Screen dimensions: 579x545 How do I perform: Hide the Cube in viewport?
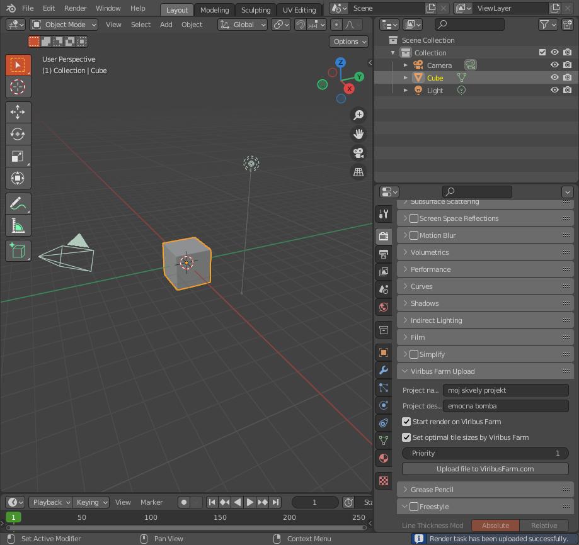click(x=554, y=78)
